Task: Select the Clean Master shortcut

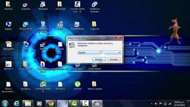Action: point(94,67)
